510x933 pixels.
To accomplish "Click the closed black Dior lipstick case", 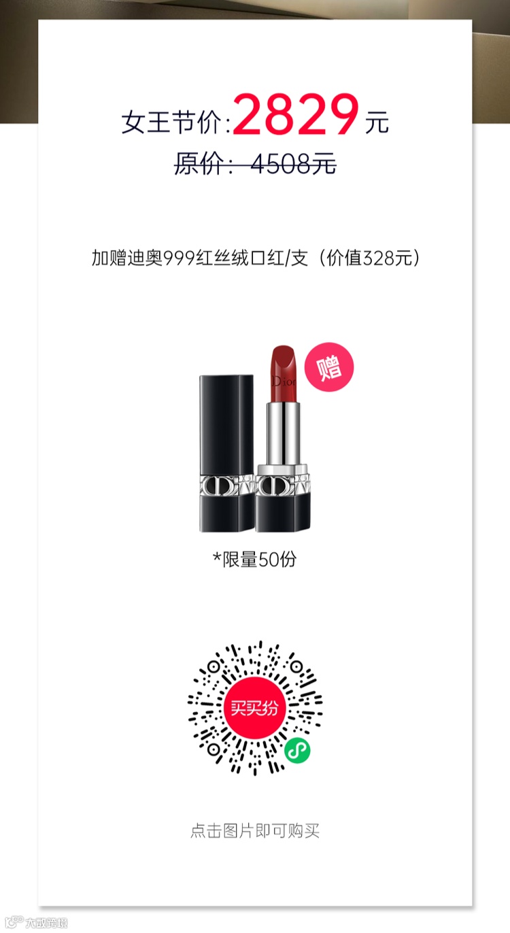I will pyautogui.click(x=226, y=453).
